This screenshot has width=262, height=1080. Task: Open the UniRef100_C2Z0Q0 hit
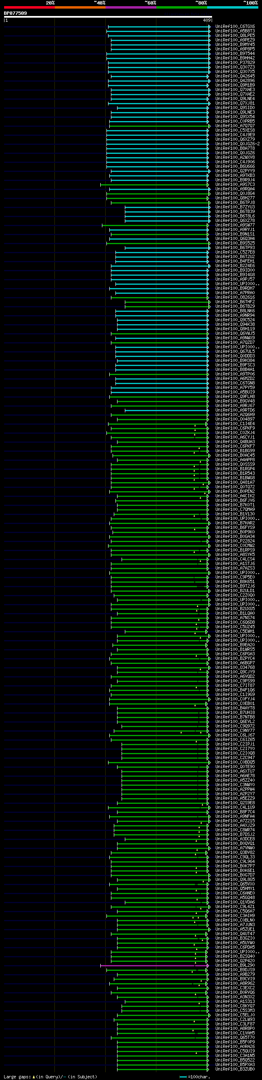click(x=235, y=595)
